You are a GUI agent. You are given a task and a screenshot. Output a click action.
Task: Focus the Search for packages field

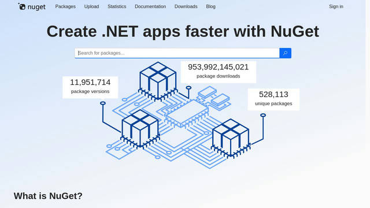click(177, 53)
